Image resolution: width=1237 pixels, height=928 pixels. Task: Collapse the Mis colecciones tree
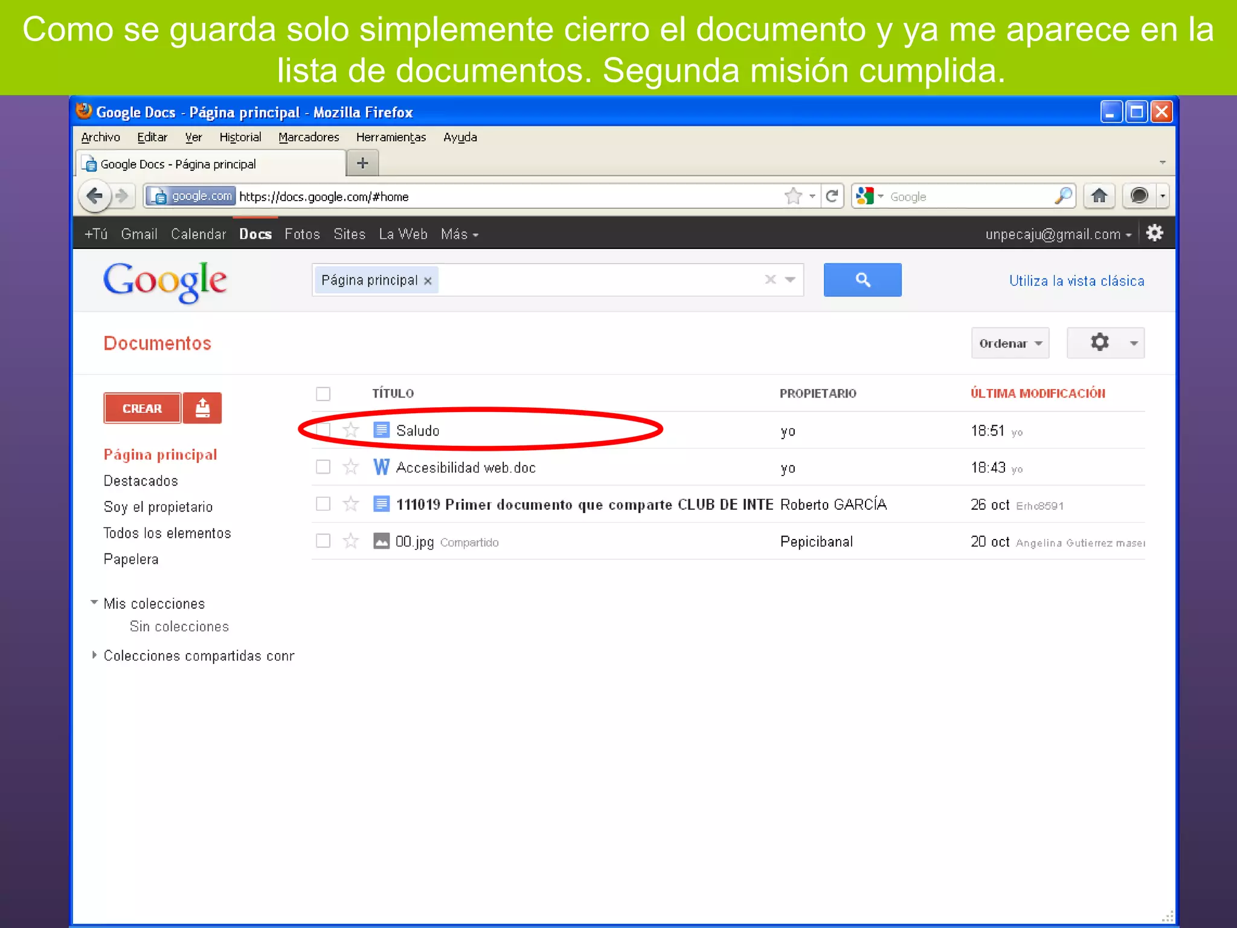point(94,602)
